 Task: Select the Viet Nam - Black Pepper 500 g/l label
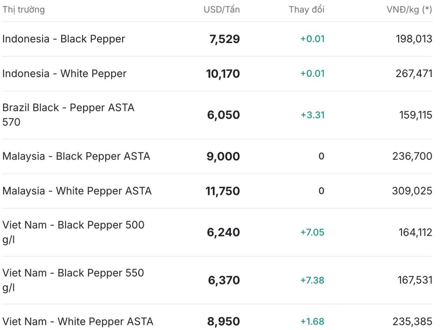73,232
